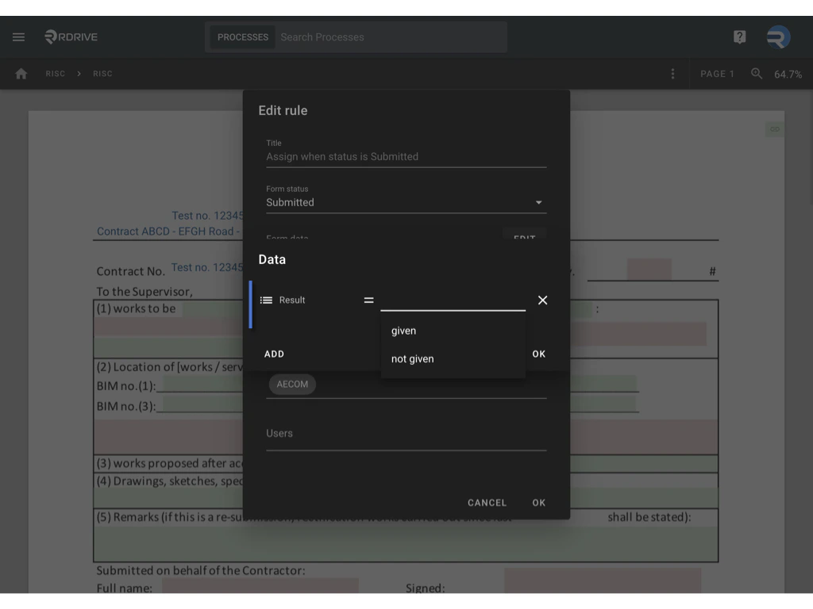Click the home icon in the breadcrumb

[x=21, y=73]
